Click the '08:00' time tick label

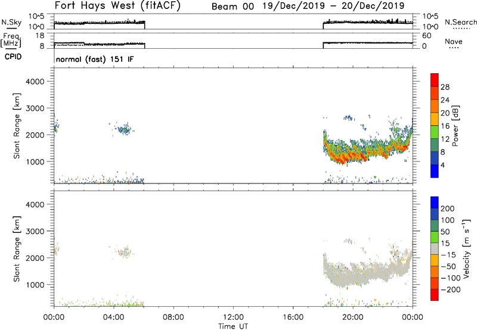pos(174,317)
